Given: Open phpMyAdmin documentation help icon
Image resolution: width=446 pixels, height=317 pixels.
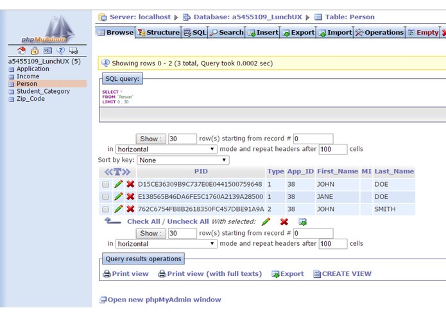Looking at the screenshot, I should (x=60, y=51).
